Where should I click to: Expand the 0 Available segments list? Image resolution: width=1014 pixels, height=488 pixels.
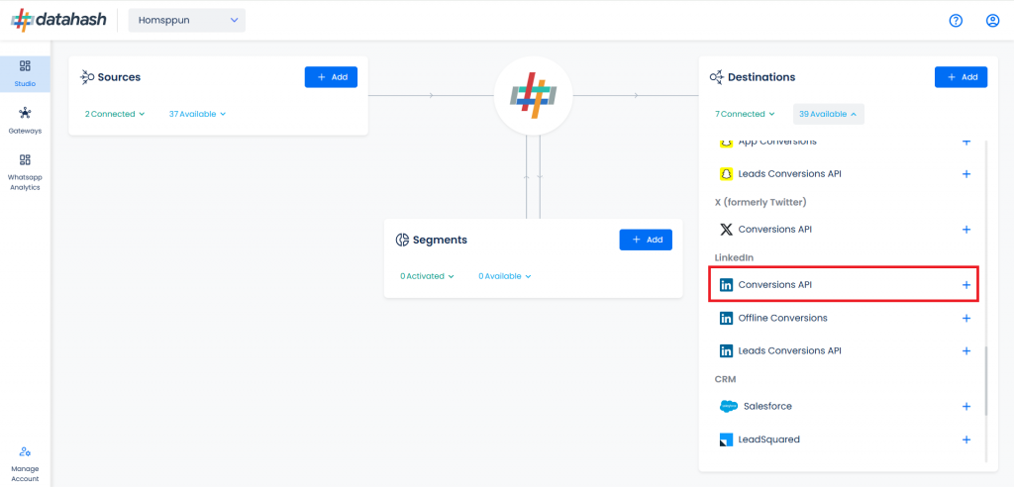pyautogui.click(x=504, y=276)
